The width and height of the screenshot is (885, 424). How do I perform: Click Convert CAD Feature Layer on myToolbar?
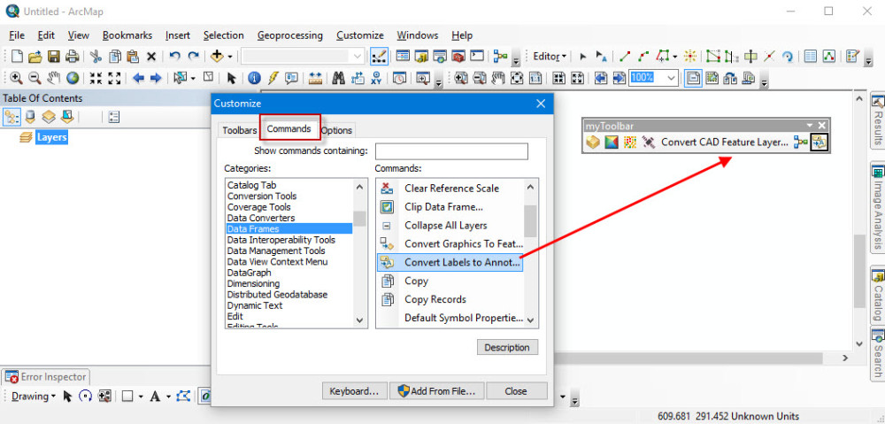pos(724,143)
